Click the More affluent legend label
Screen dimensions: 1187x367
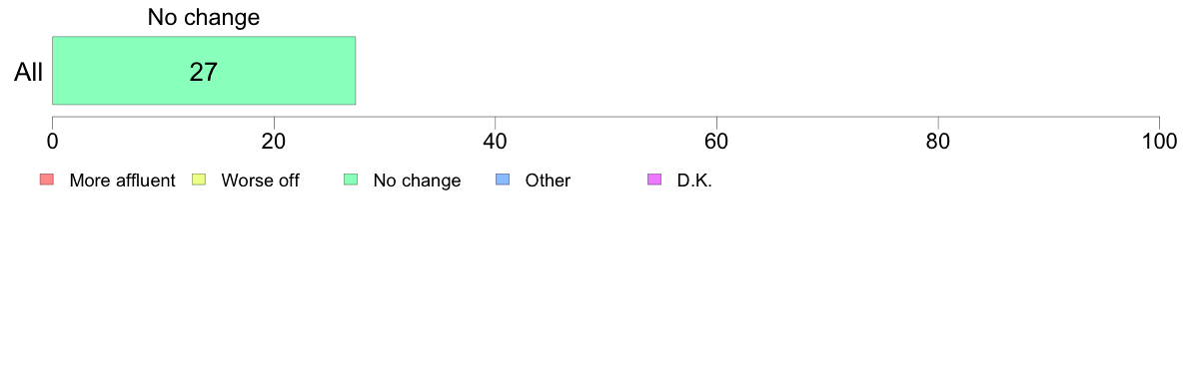(x=123, y=181)
